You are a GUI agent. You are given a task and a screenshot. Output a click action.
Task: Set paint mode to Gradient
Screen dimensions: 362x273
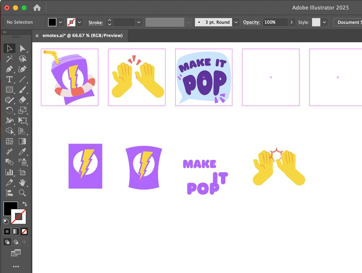point(16,231)
